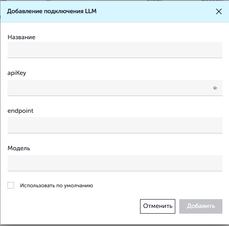Image resolution: width=229 pixels, height=226 pixels.
Task: Click the 'endpoint' field label
Action: (20, 111)
